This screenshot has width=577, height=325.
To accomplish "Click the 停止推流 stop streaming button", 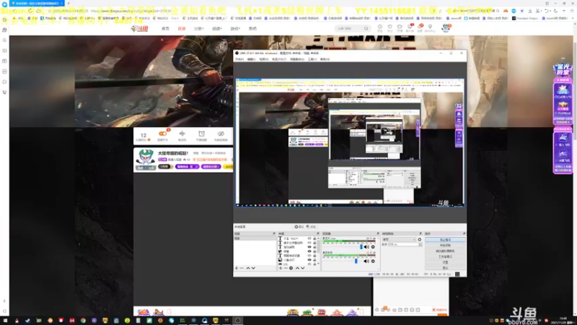I will (445, 240).
